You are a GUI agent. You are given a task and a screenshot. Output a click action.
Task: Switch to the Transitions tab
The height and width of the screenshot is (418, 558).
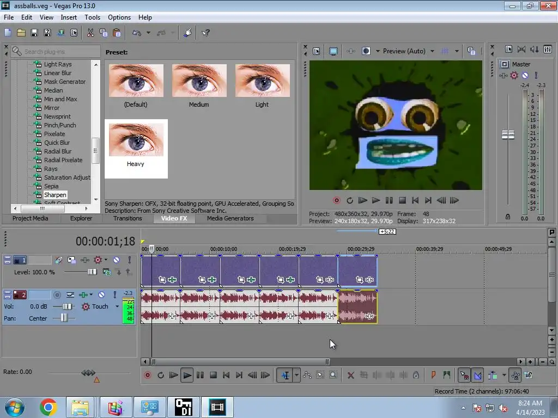128,218
